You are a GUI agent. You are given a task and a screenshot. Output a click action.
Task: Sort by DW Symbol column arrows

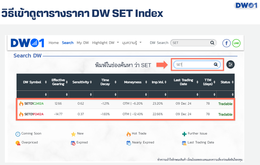pos(46,82)
